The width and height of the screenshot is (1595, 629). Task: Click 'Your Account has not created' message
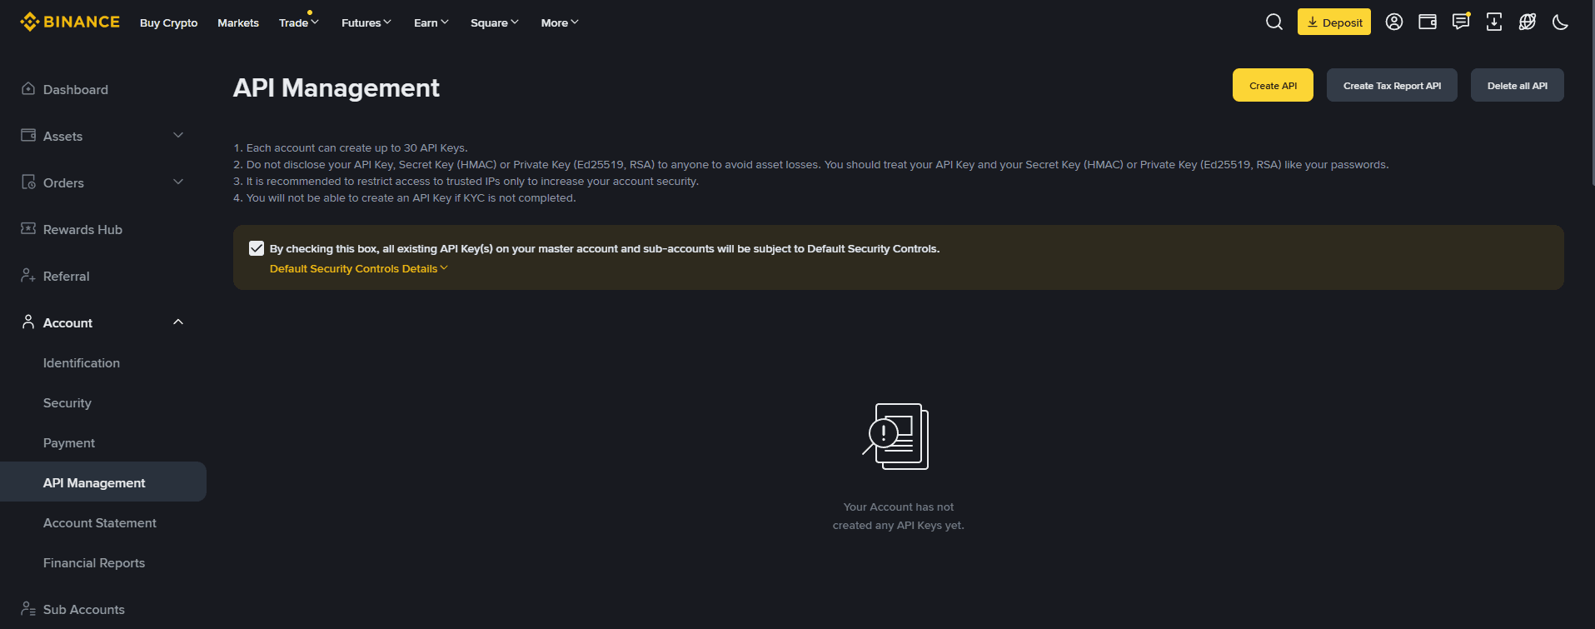pyautogui.click(x=898, y=516)
